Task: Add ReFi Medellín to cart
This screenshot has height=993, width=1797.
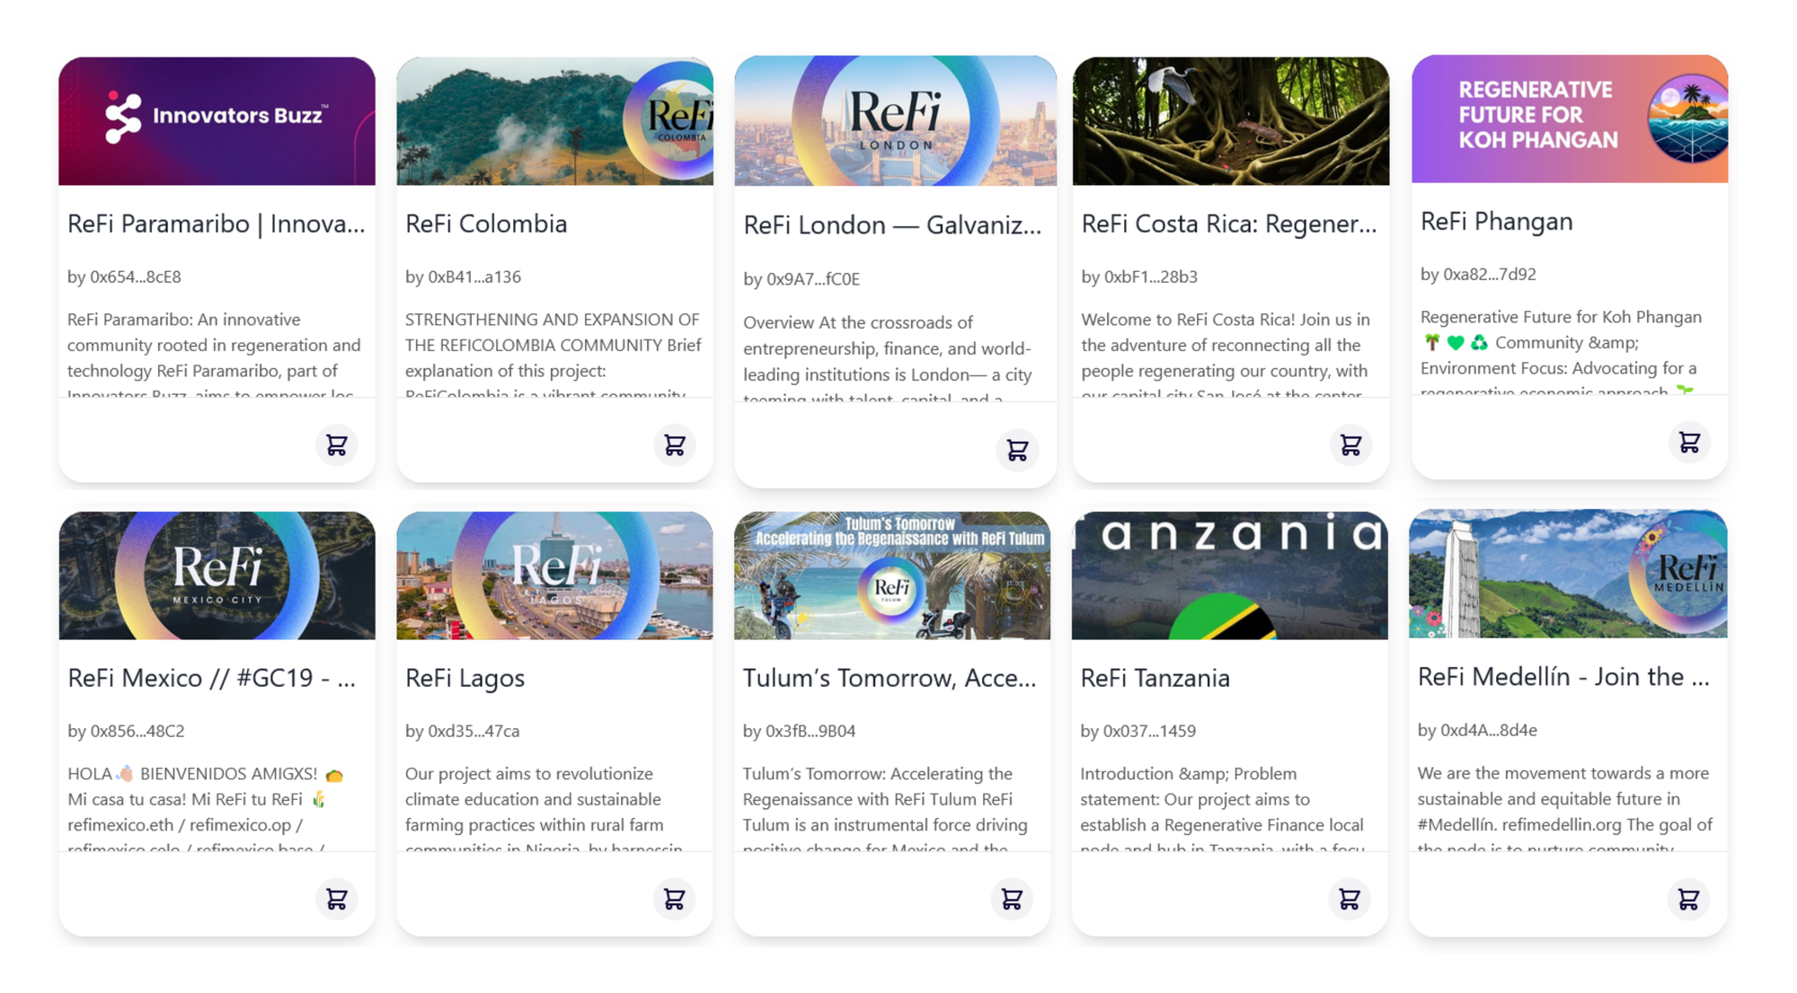Action: click(1687, 899)
